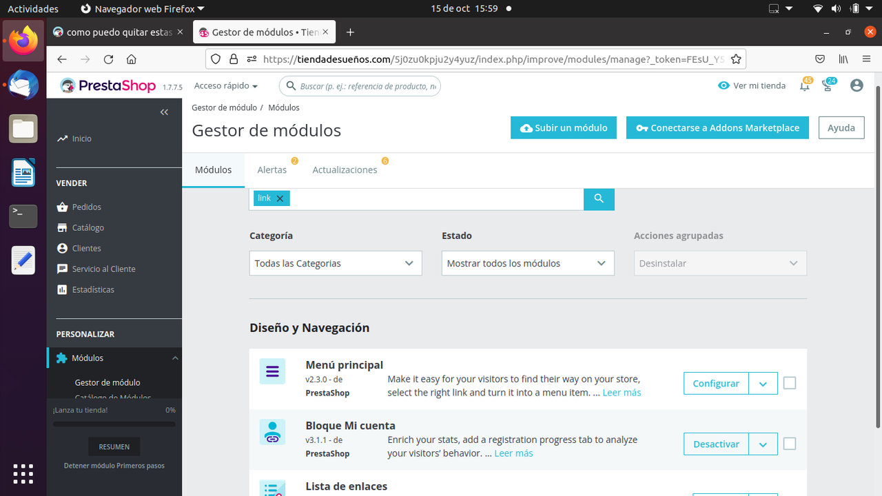The height and width of the screenshot is (496, 882).
Task: Open Firefox from the Ubuntu dock
Action: pyautogui.click(x=23, y=41)
